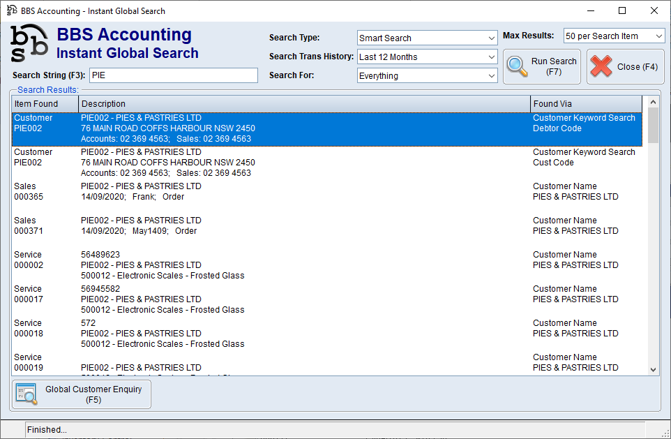Open the Search Type dropdown

427,38
